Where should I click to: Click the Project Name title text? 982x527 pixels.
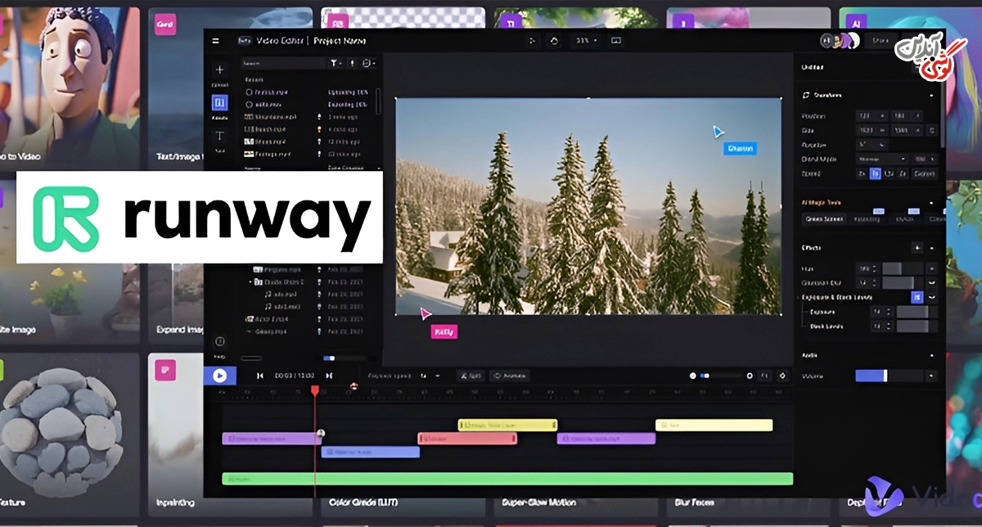pyautogui.click(x=339, y=41)
